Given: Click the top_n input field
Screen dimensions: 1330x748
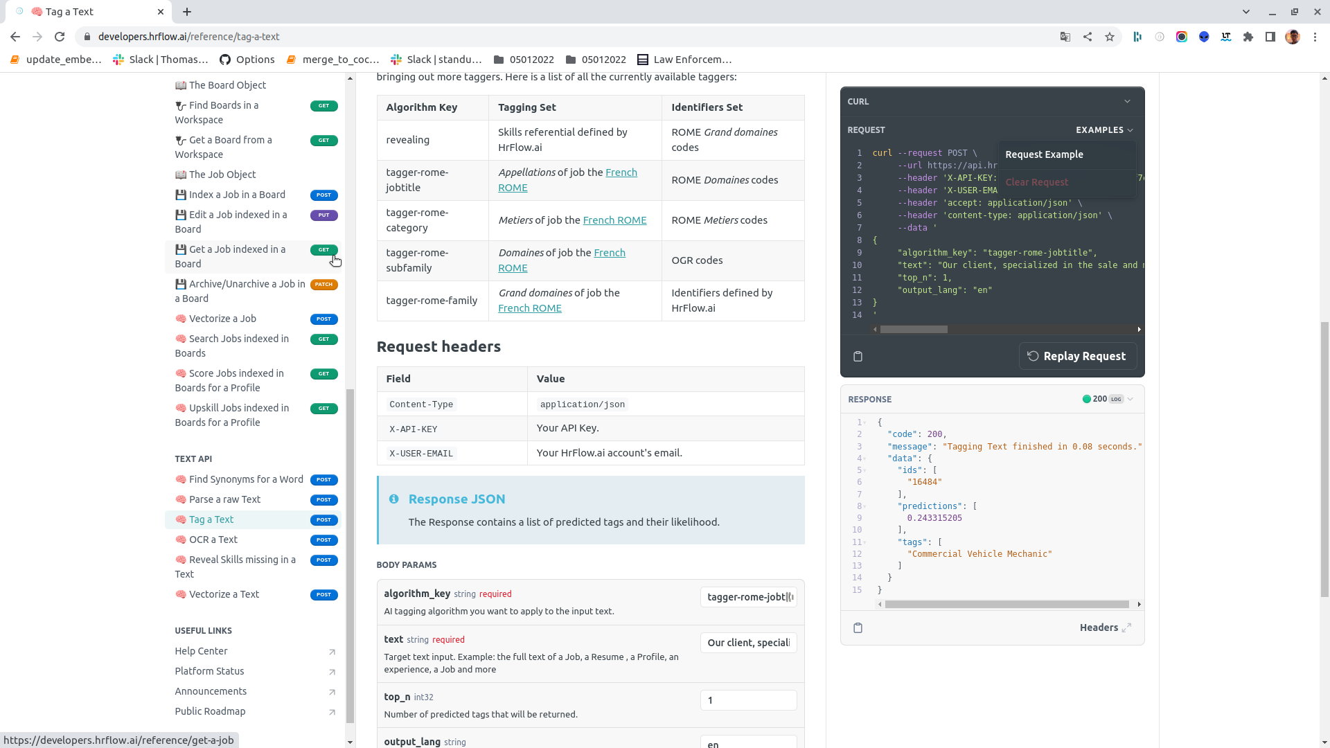Looking at the screenshot, I should tap(748, 700).
